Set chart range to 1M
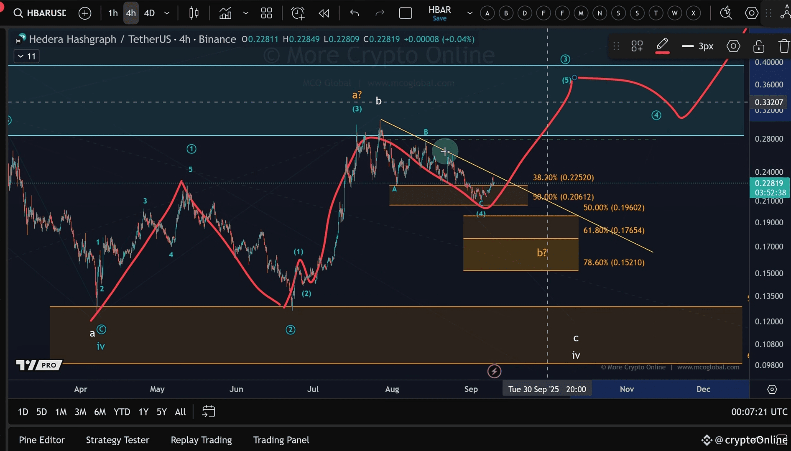791x451 pixels. click(61, 412)
